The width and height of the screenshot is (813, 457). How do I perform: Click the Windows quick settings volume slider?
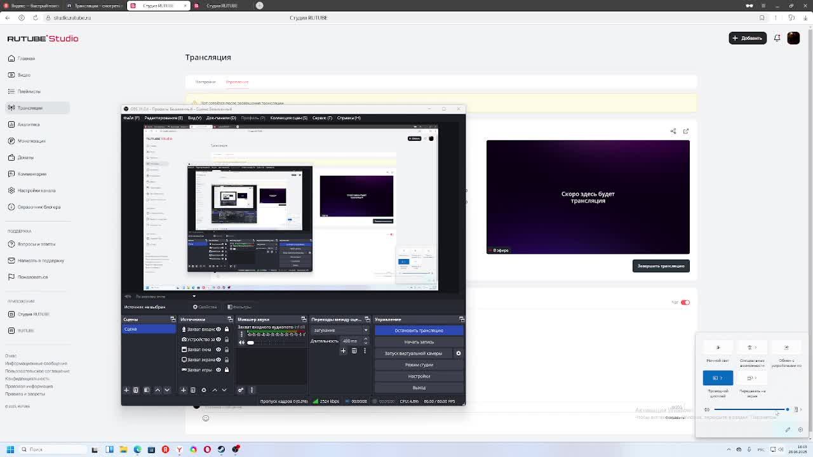(751, 409)
